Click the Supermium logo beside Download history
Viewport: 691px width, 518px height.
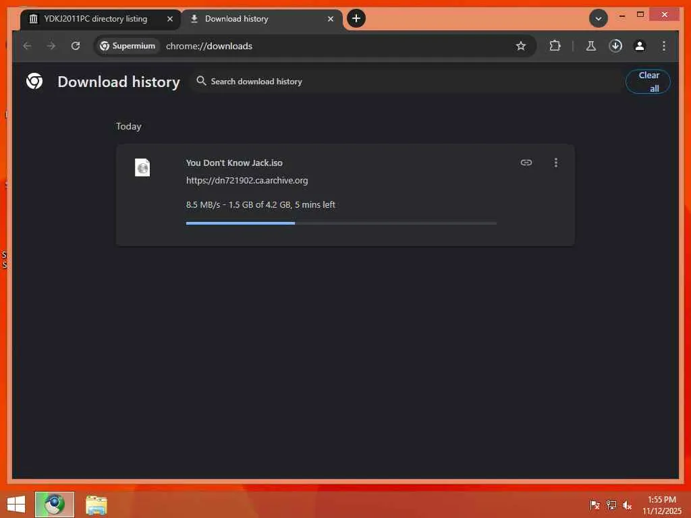coord(34,81)
